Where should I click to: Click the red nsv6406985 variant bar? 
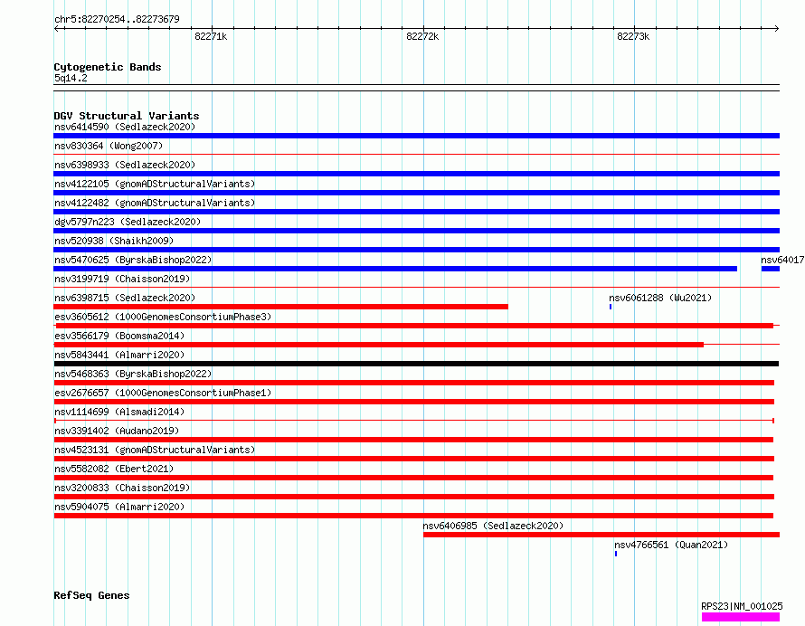point(601,535)
